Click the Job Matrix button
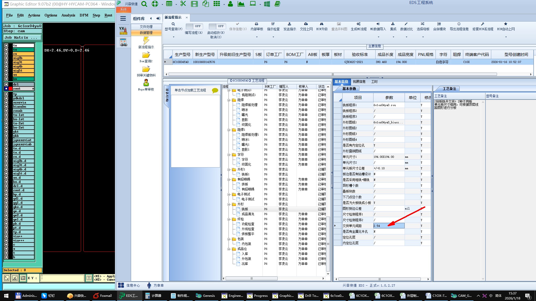536x301 pixels. click(23, 37)
